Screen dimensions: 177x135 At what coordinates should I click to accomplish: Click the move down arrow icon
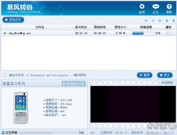tap(174, 21)
